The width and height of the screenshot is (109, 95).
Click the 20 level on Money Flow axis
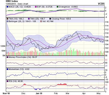point(106,66)
